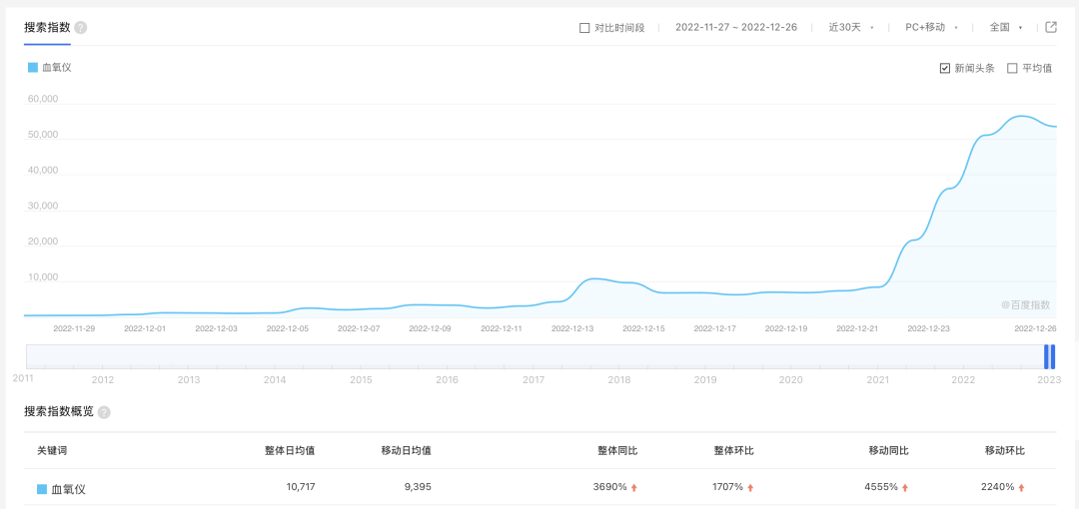Click the red up arrow beside 4555%
This screenshot has width=1079, height=509.
[905, 488]
